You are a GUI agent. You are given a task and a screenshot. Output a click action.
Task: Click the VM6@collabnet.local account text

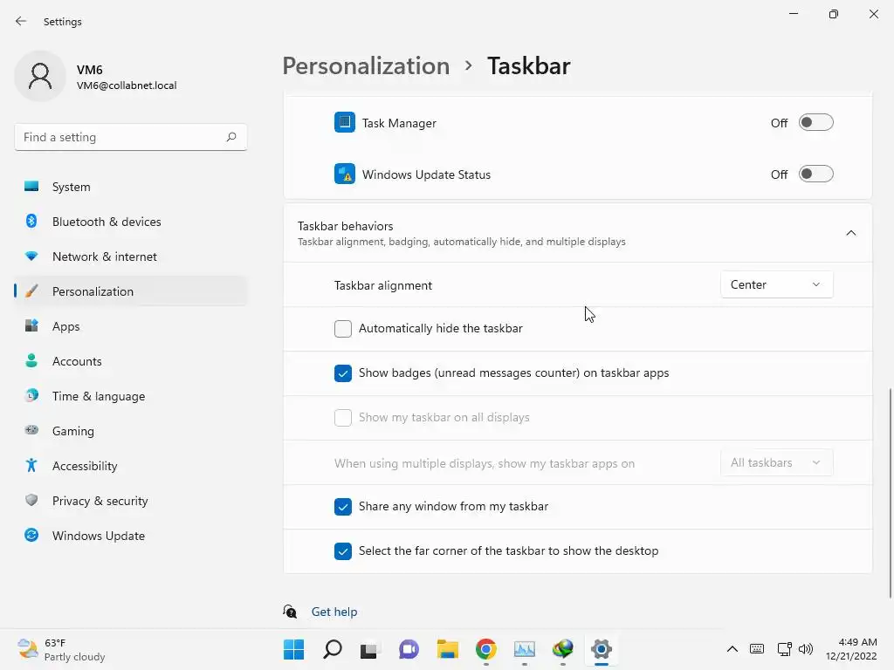tap(127, 85)
